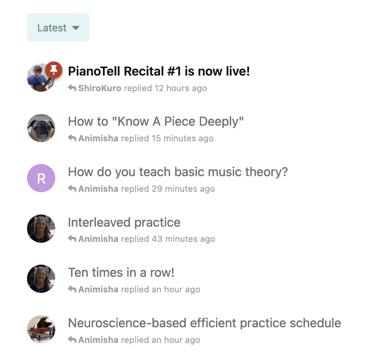377x357 pixels.
Task: Open the "Interleaved practice" discussion
Action: click(124, 222)
